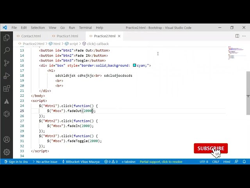Click the text Fade Out on line 13
This screenshot has height=188, width=250.
coord(84,51)
